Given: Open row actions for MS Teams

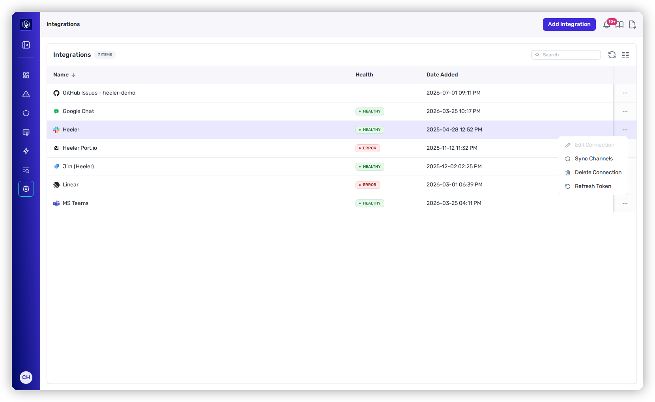Looking at the screenshot, I should (625, 203).
